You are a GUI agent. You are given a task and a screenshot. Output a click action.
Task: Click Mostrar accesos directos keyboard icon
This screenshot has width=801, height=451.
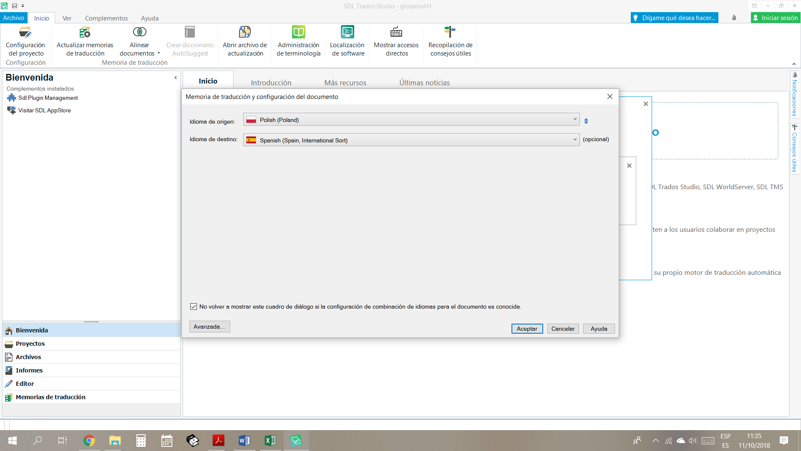[396, 33]
